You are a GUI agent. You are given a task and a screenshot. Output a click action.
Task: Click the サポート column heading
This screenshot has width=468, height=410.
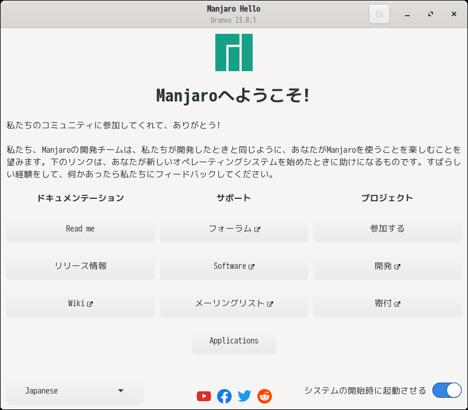(234, 198)
